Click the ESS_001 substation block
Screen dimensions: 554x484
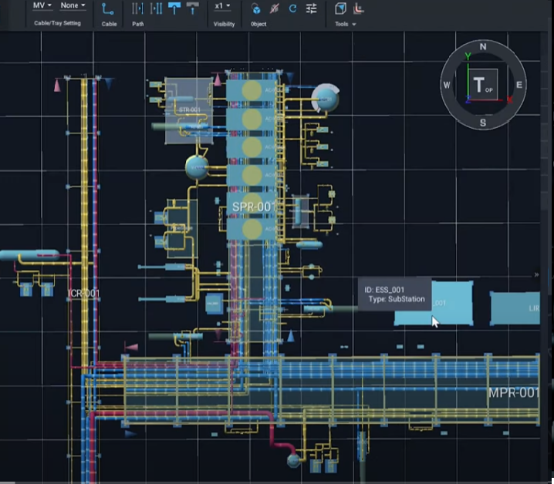[x=452, y=303]
